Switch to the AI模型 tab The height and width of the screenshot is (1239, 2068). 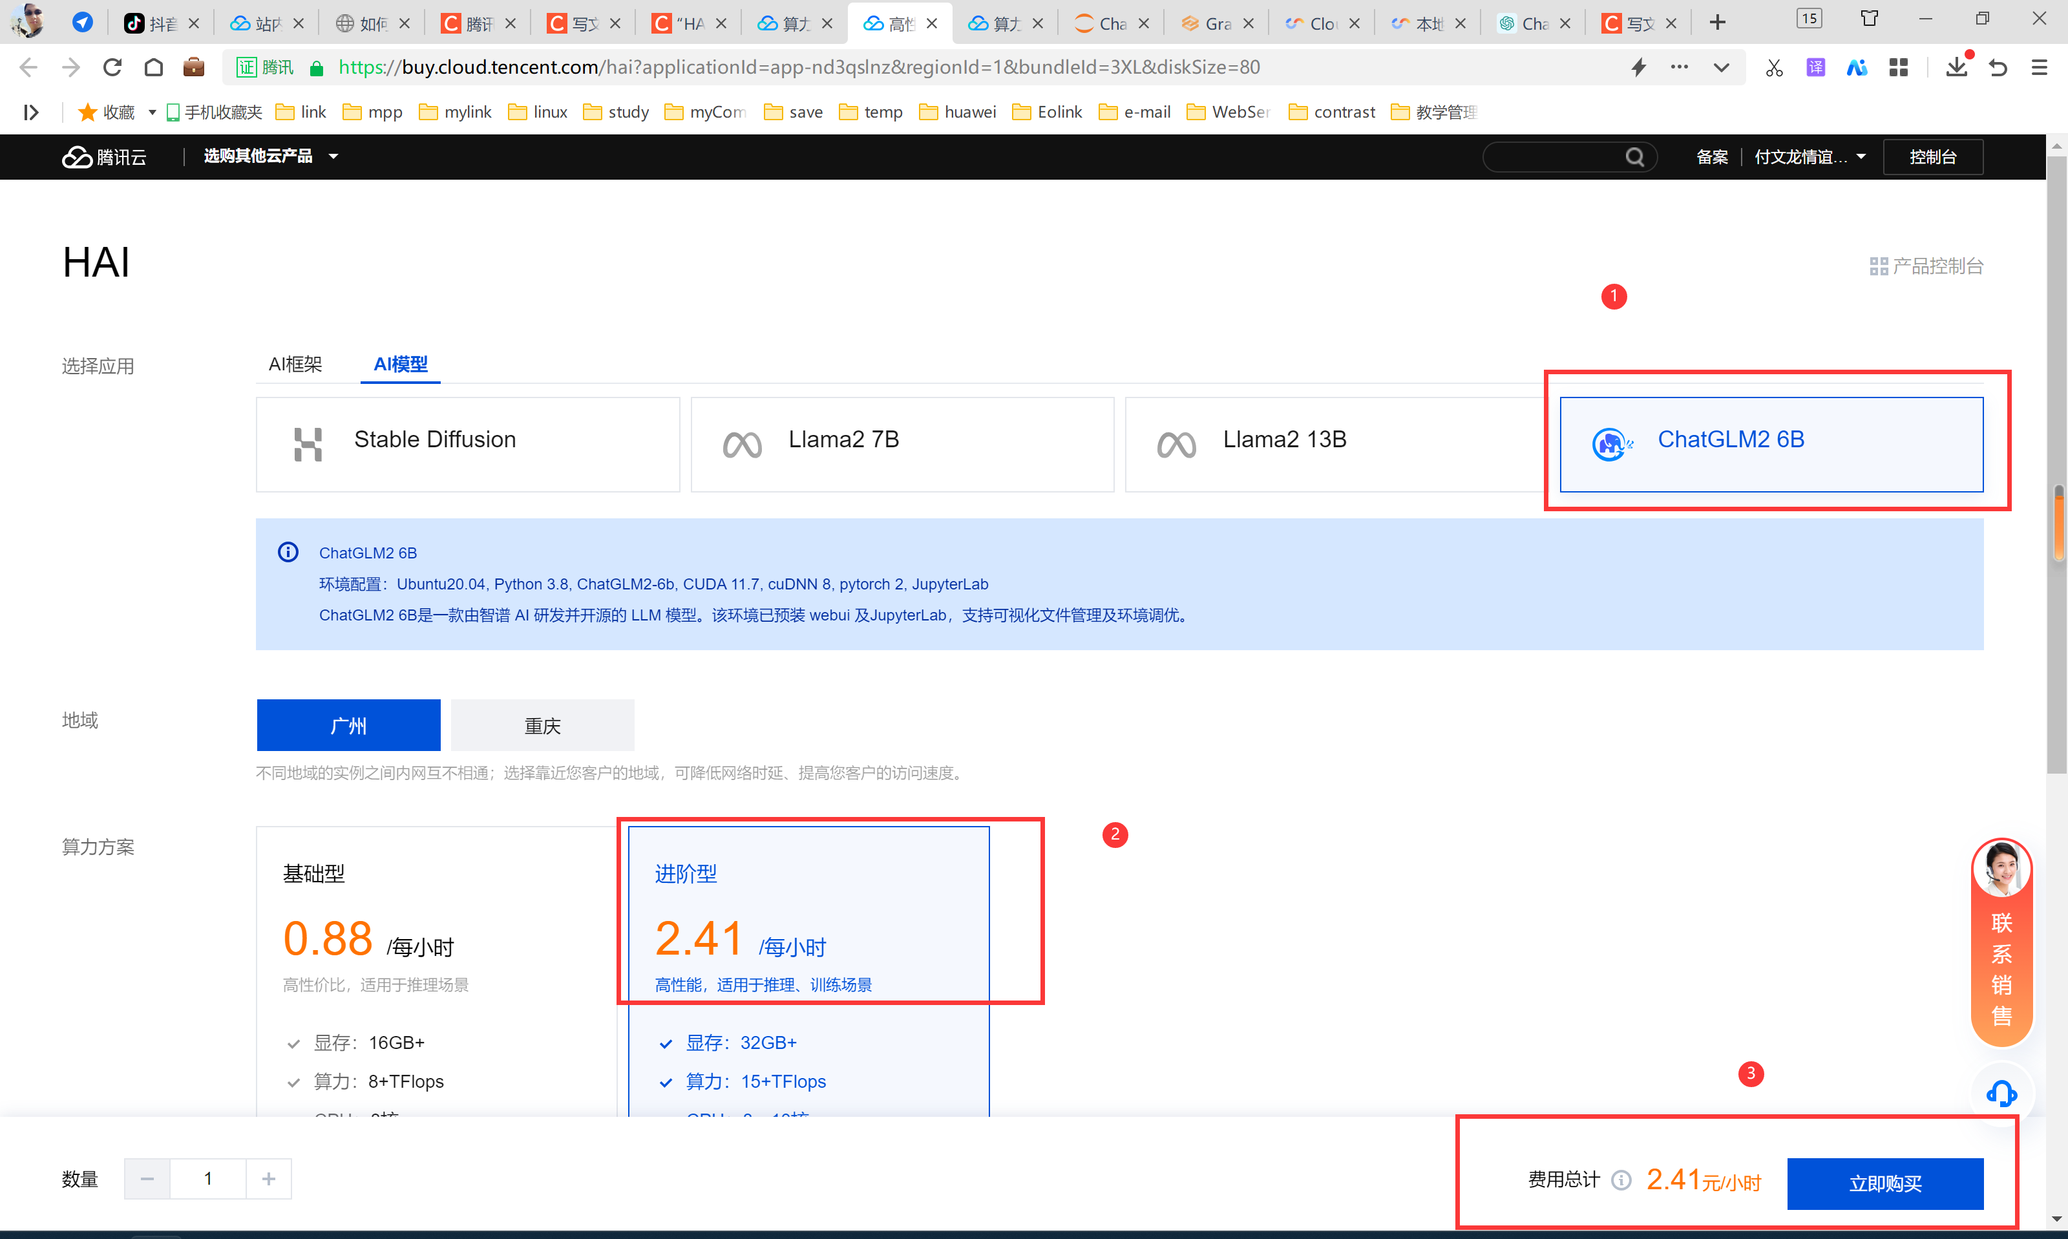pyautogui.click(x=401, y=364)
